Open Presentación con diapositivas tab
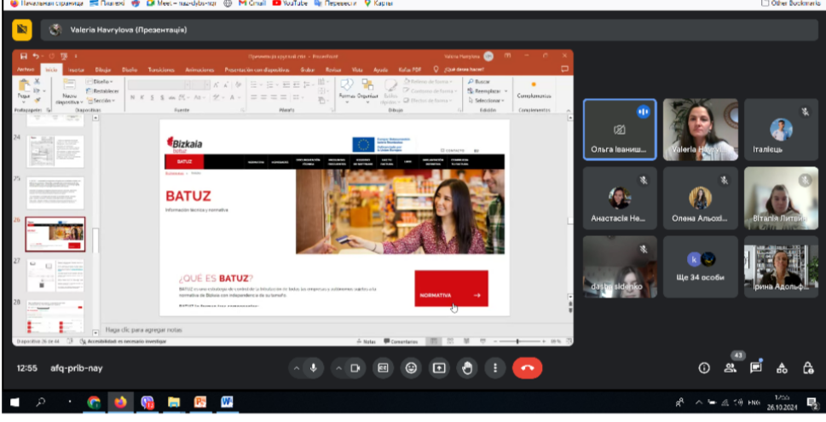The width and height of the screenshot is (826, 422). point(257,70)
